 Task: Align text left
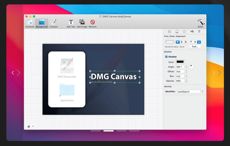[x=177, y=42]
